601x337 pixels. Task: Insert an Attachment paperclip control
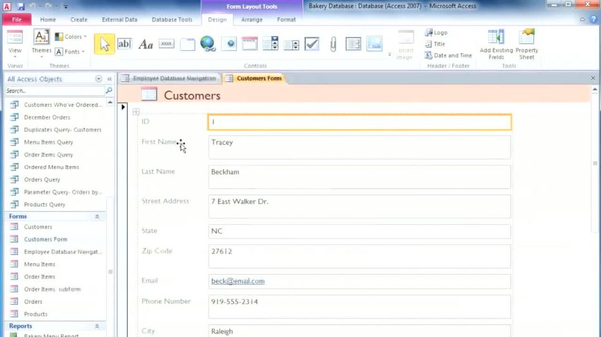click(x=333, y=44)
